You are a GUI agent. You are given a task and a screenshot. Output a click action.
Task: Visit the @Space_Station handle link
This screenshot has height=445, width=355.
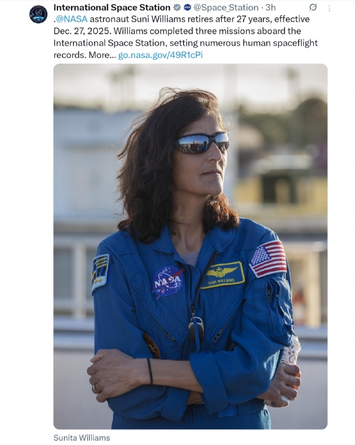[x=226, y=8]
